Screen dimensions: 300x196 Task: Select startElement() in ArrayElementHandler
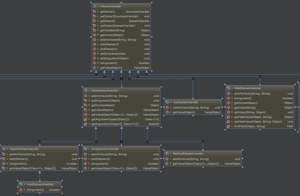(x=100, y=159)
